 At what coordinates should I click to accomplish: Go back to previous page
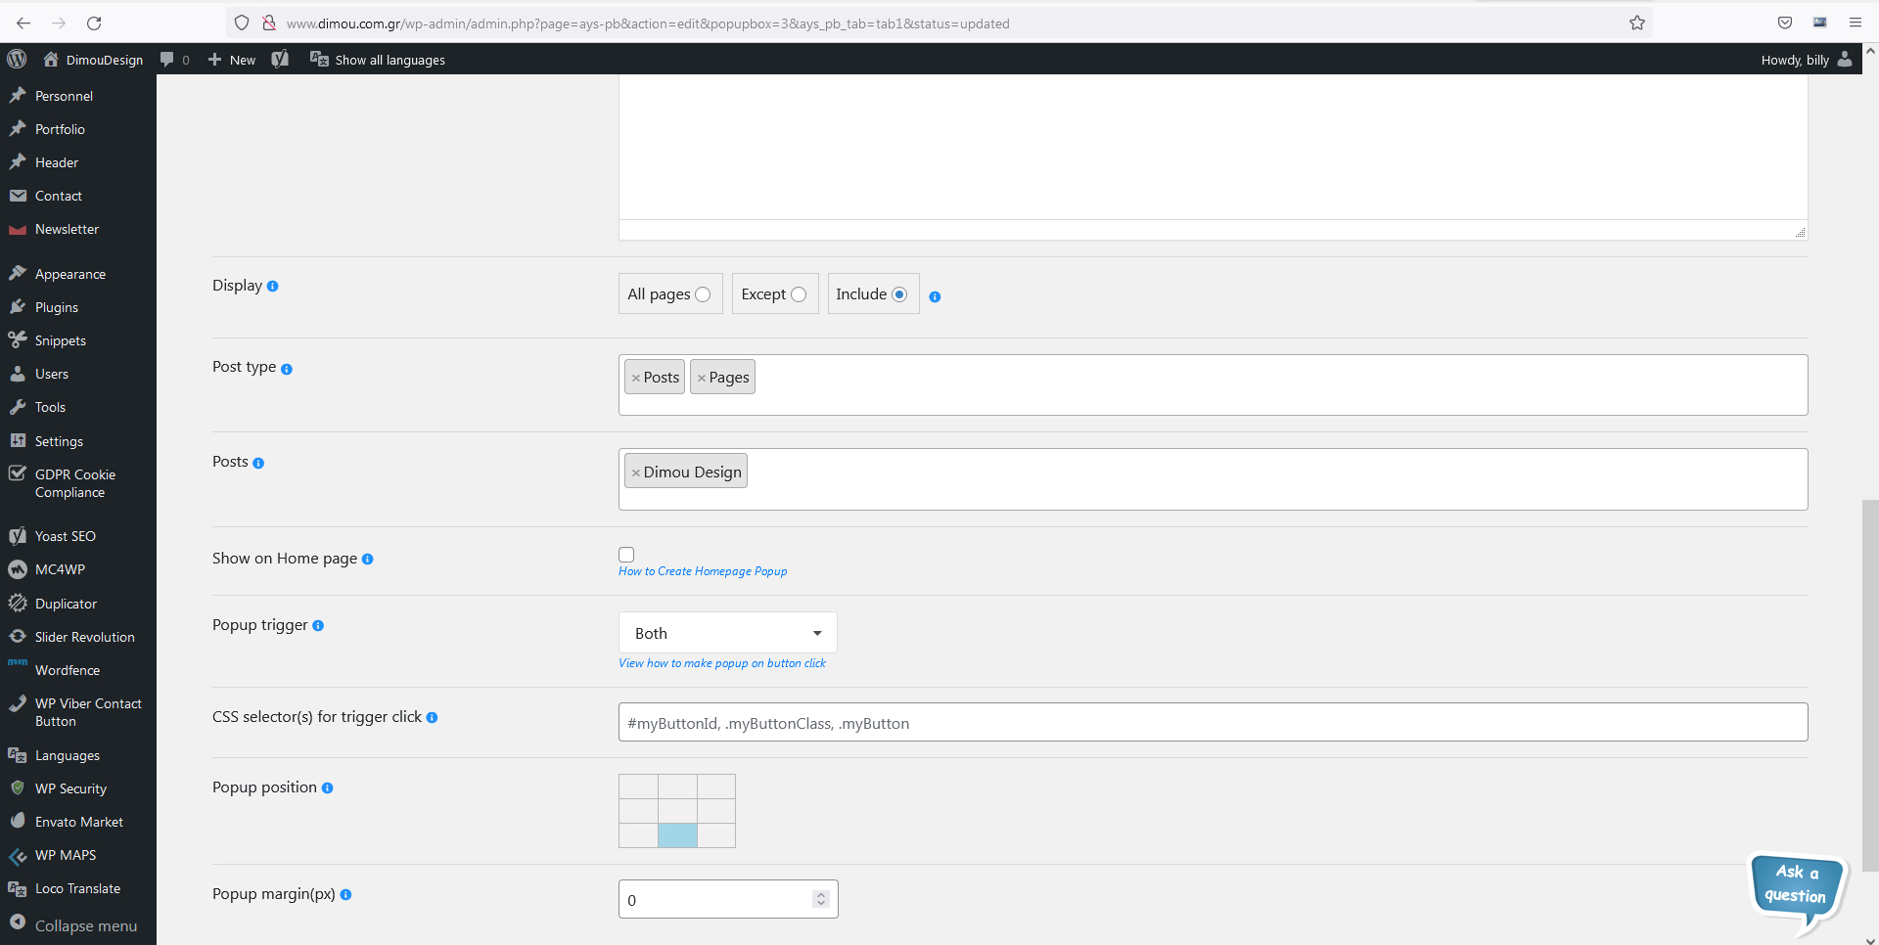23,23
